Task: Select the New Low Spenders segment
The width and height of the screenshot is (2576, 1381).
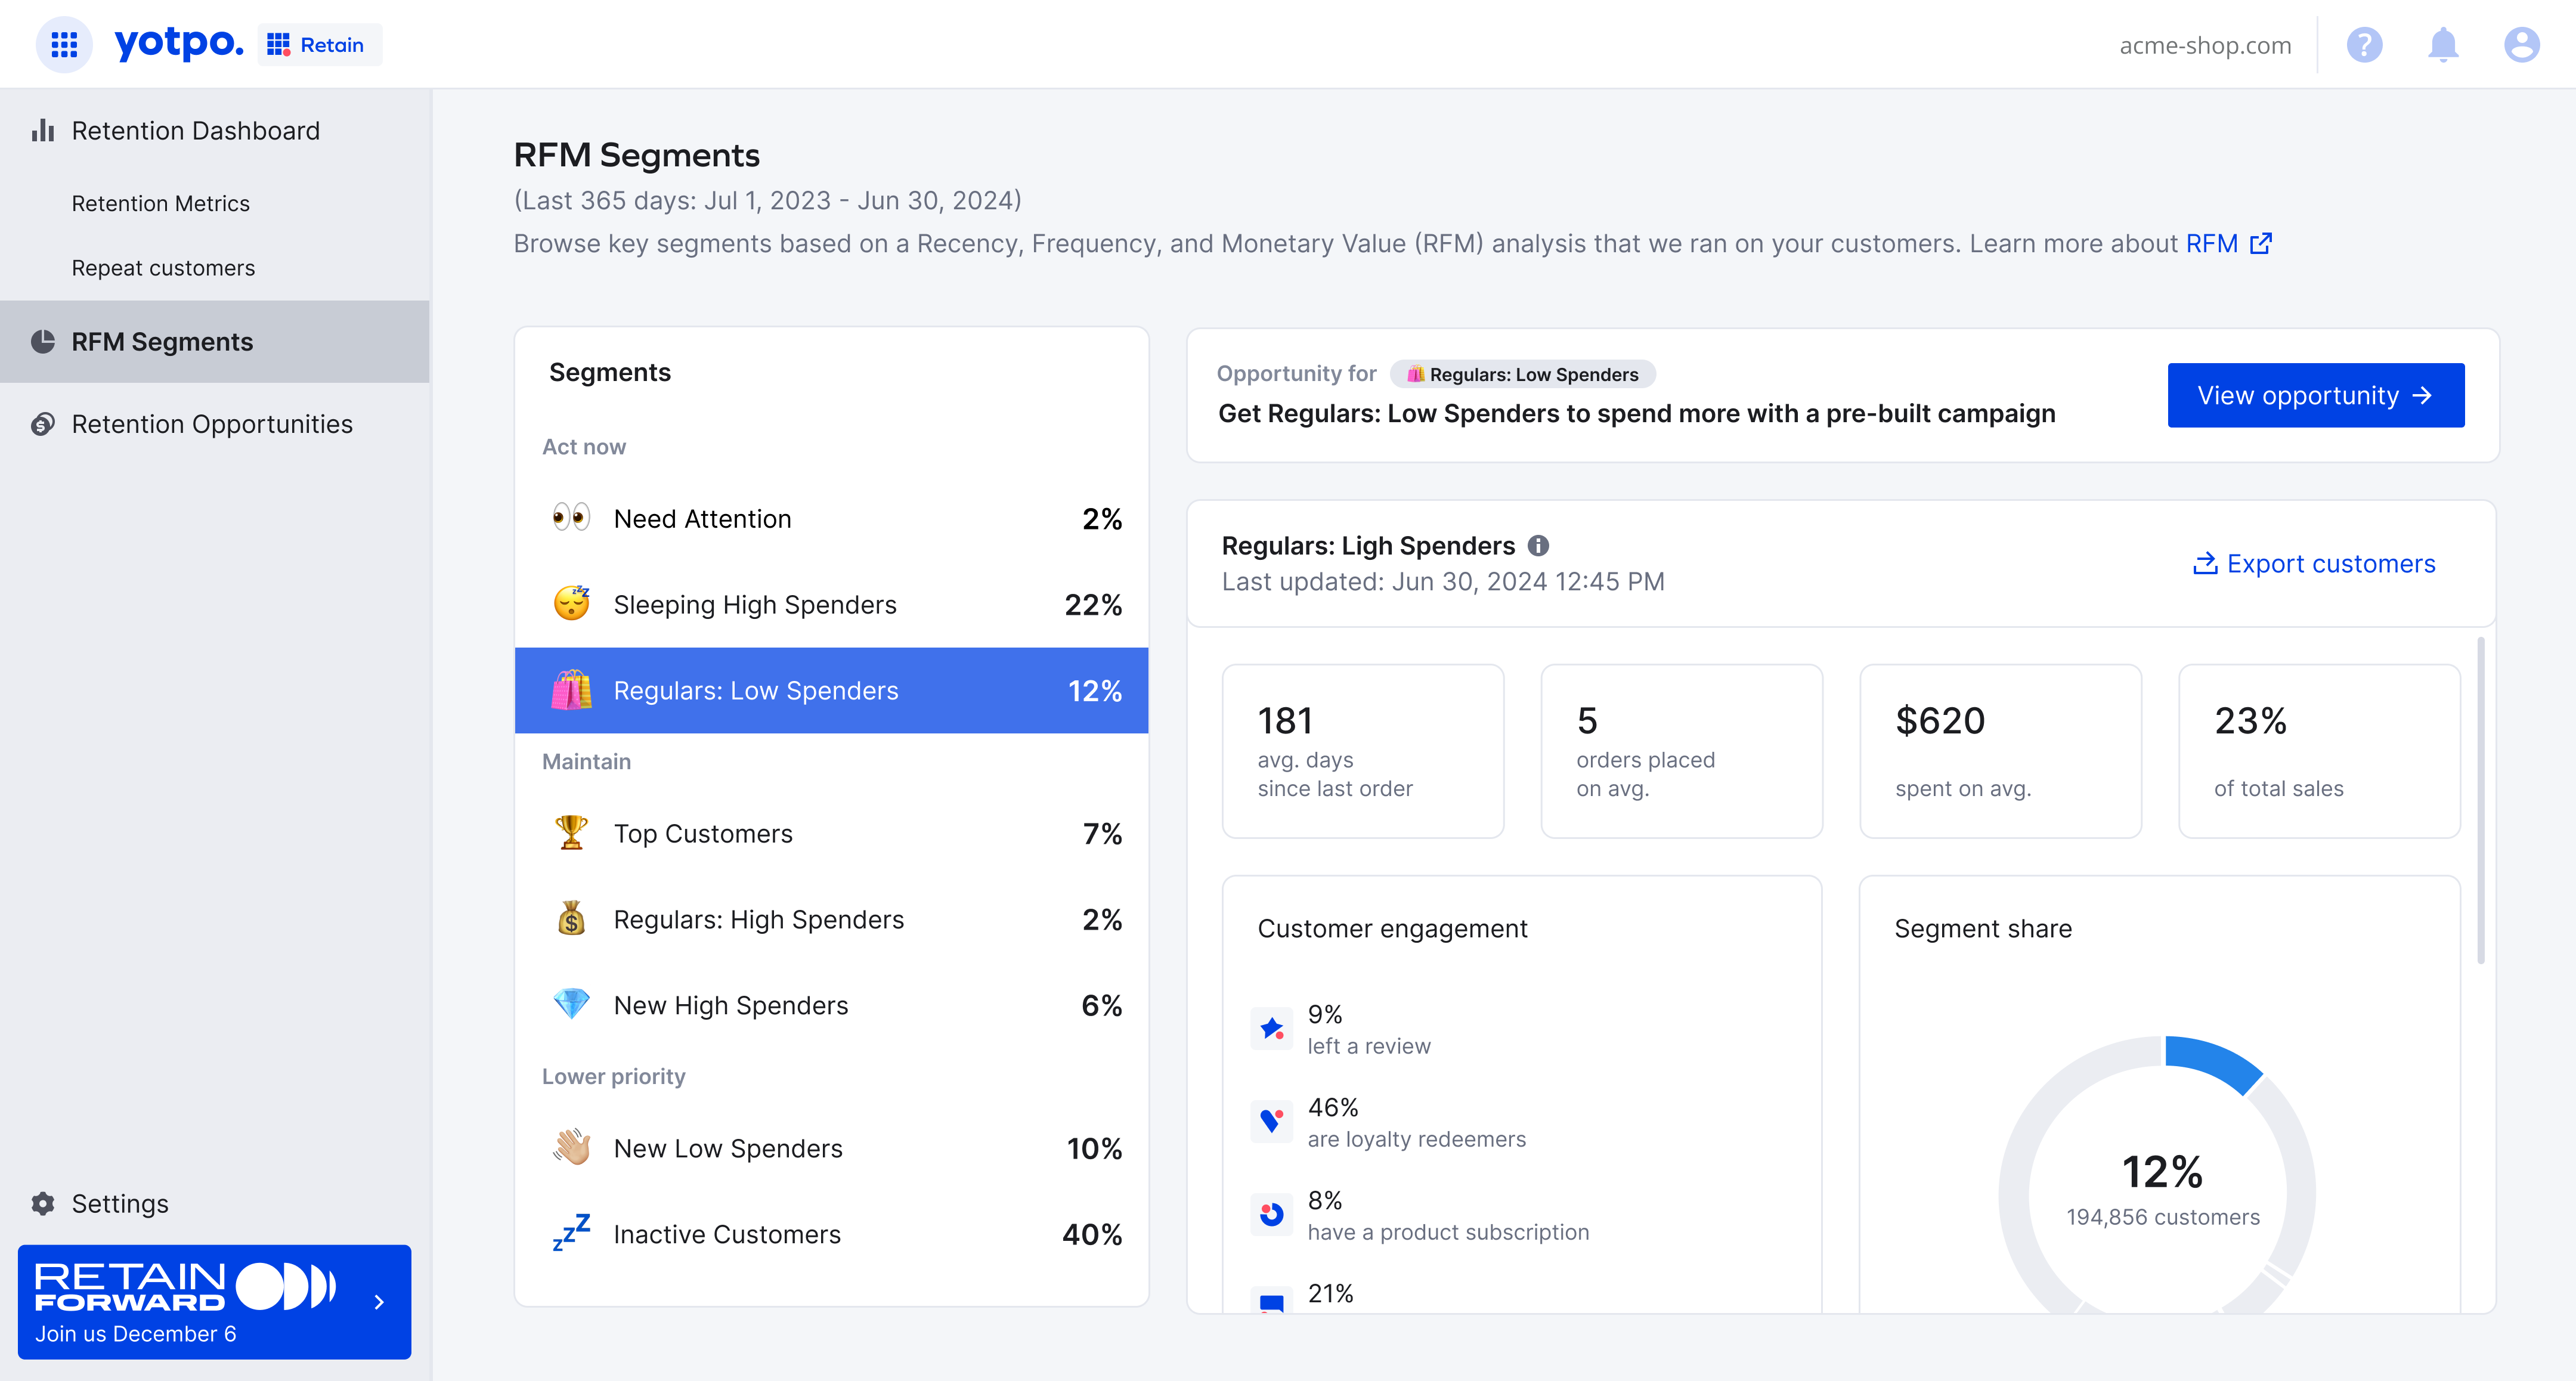Action: click(x=831, y=1148)
